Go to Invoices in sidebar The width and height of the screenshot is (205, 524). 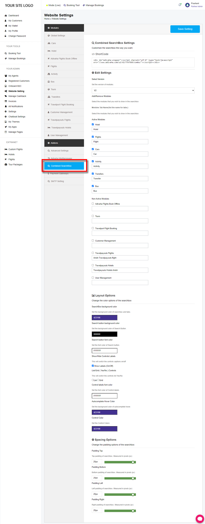point(12,101)
